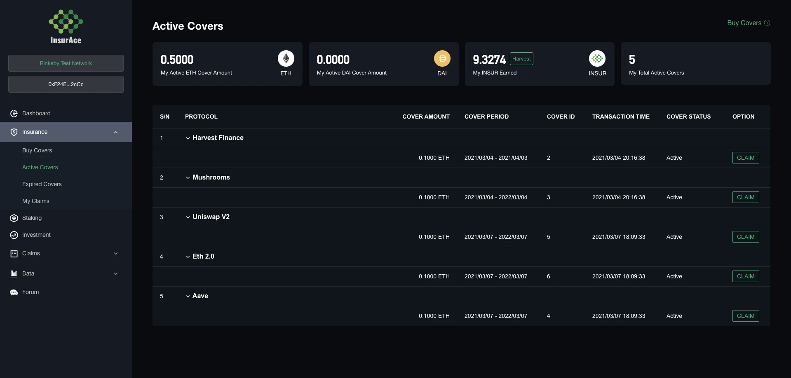This screenshot has height=378, width=791.
Task: Click the Eth 2.0 protocol name
Action: (x=204, y=257)
